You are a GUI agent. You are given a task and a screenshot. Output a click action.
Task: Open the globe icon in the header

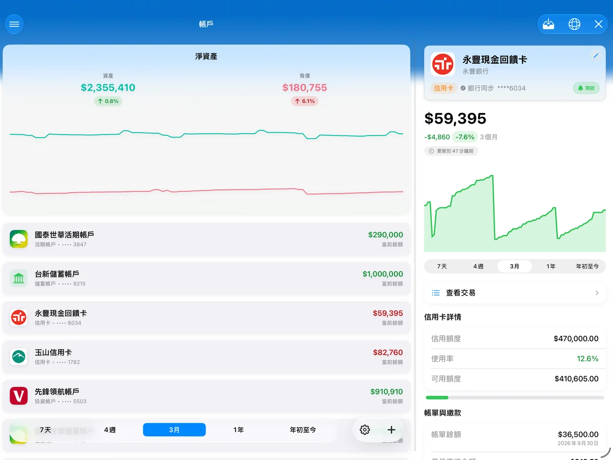[x=574, y=24]
